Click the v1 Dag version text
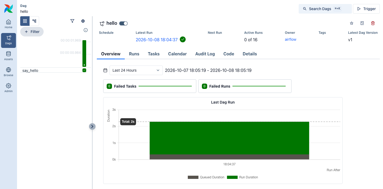 350,40
